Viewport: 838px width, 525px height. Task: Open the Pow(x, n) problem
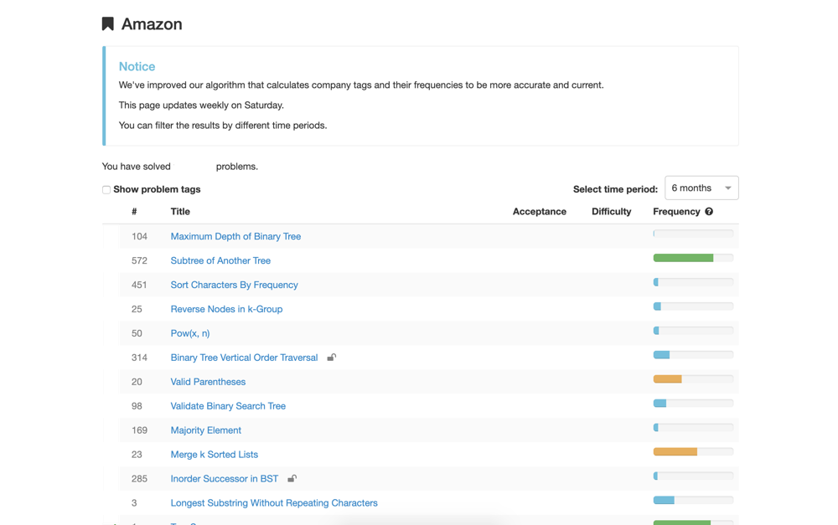click(x=189, y=333)
